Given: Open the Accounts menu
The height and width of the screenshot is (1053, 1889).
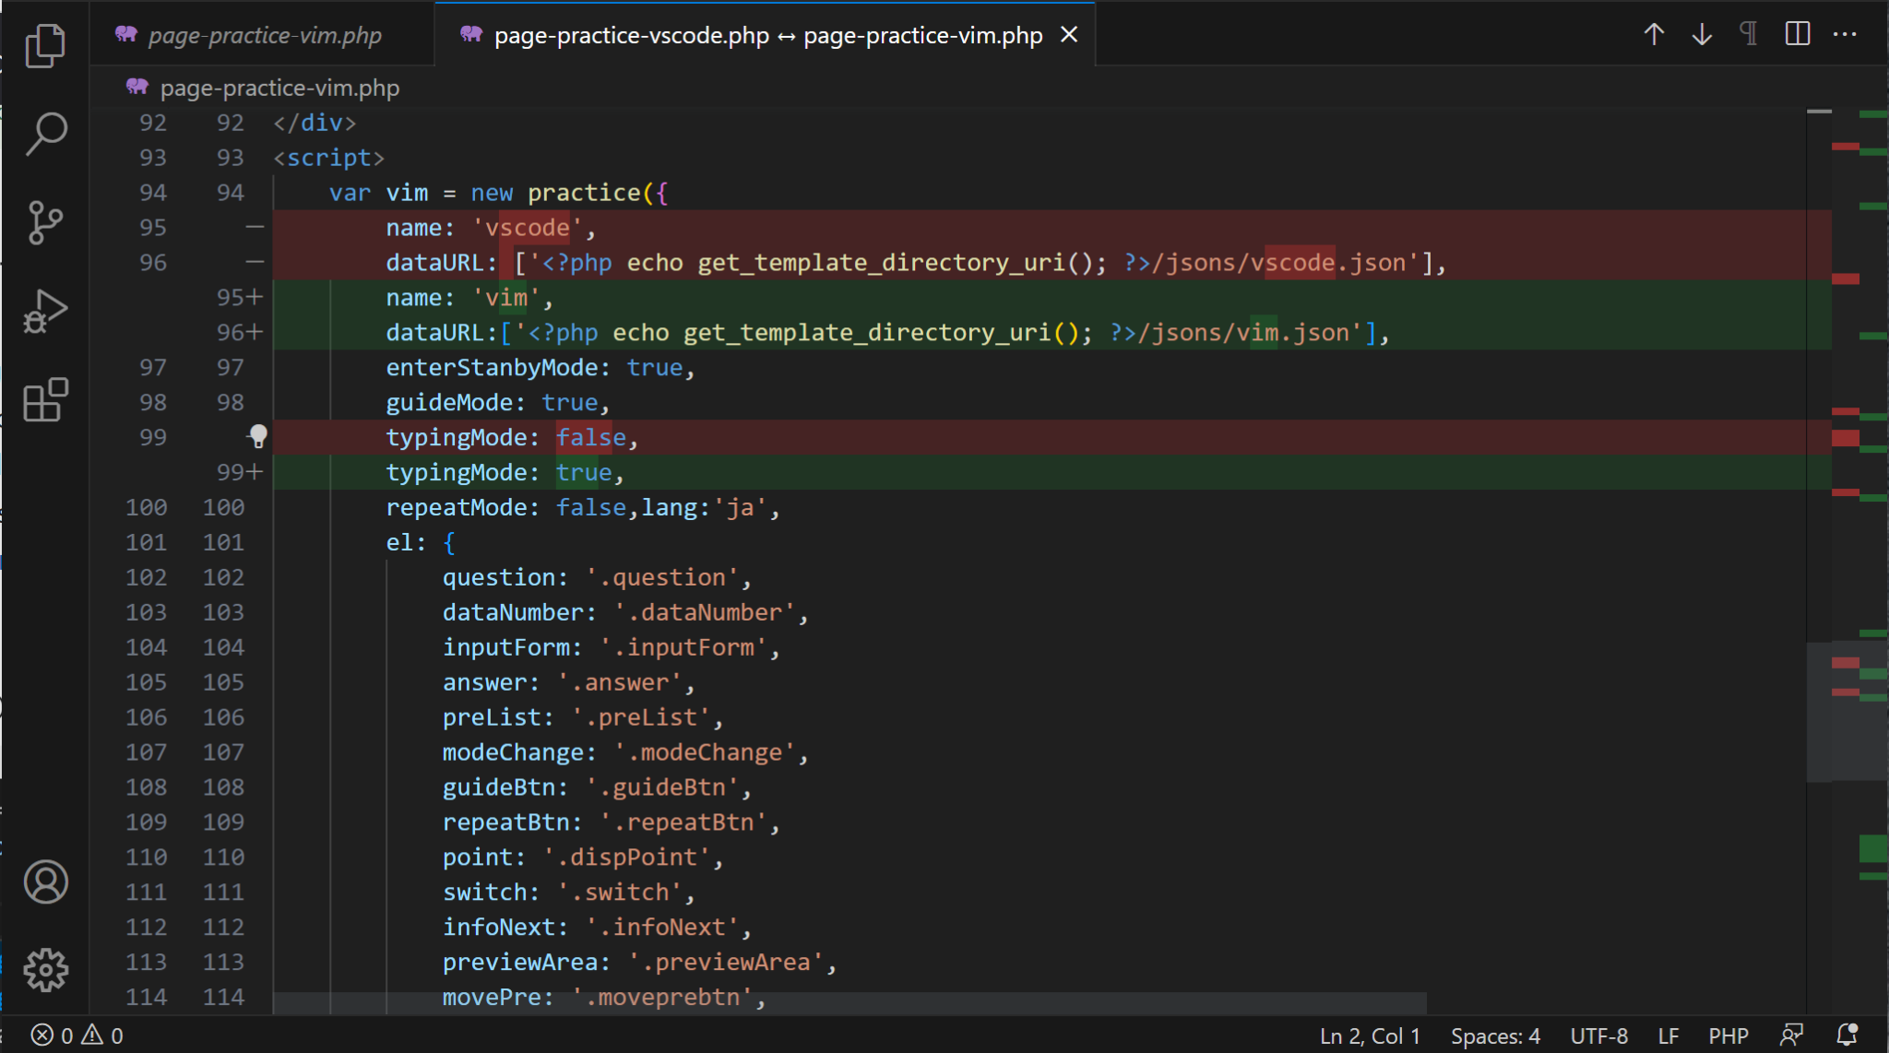Looking at the screenshot, I should click(x=45, y=882).
